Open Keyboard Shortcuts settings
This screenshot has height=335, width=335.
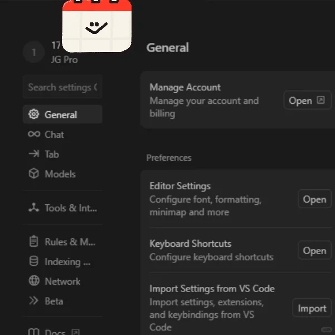tap(314, 251)
